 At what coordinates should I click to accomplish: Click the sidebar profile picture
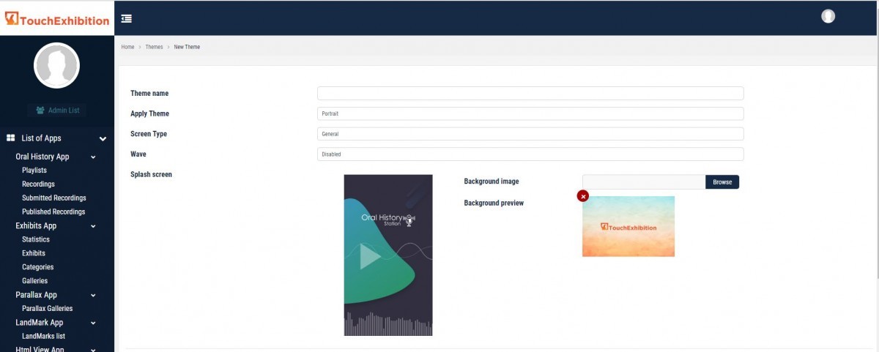[57, 66]
